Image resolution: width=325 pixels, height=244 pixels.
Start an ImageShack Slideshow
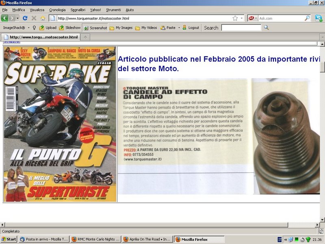click(70, 28)
